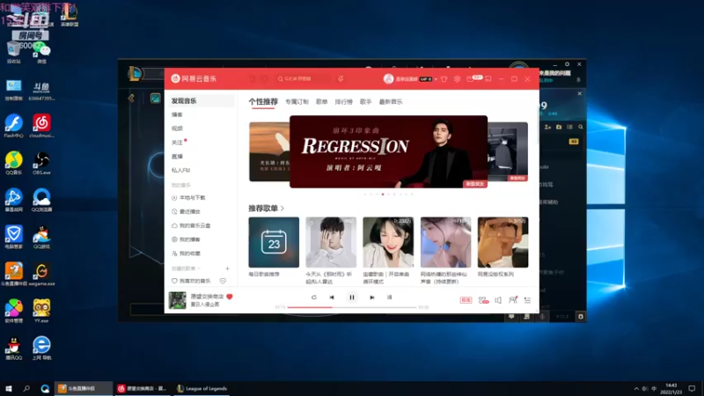Image resolution: width=704 pixels, height=396 pixels.
Task: Click the playback progress bar
Action: click(351, 307)
